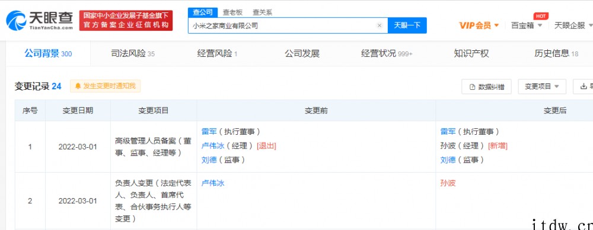Click 负责人变更 change item cell
This screenshot has width=593, height=230.
click(x=154, y=201)
